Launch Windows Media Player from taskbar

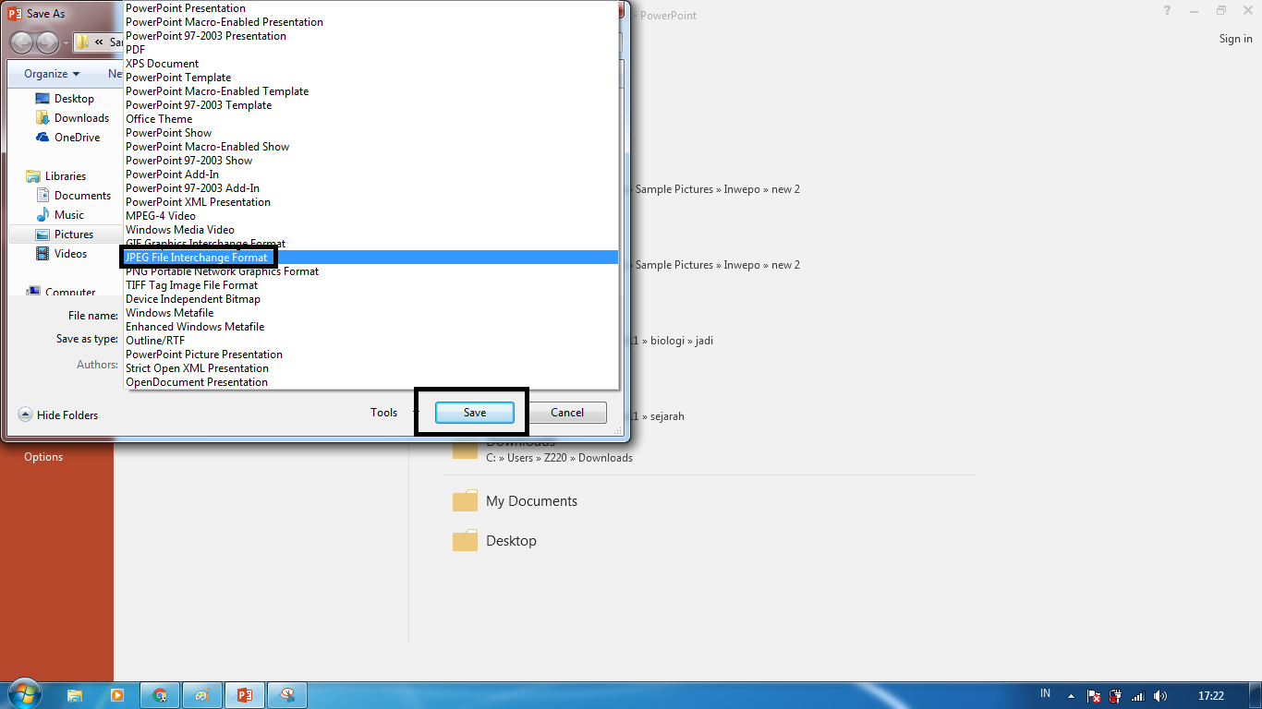tap(116, 695)
